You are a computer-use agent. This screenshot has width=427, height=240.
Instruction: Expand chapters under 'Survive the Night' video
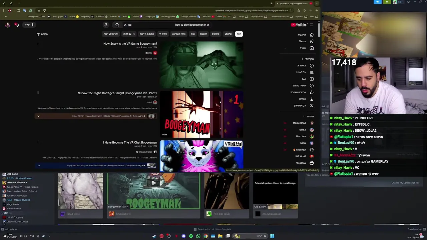click(38, 116)
